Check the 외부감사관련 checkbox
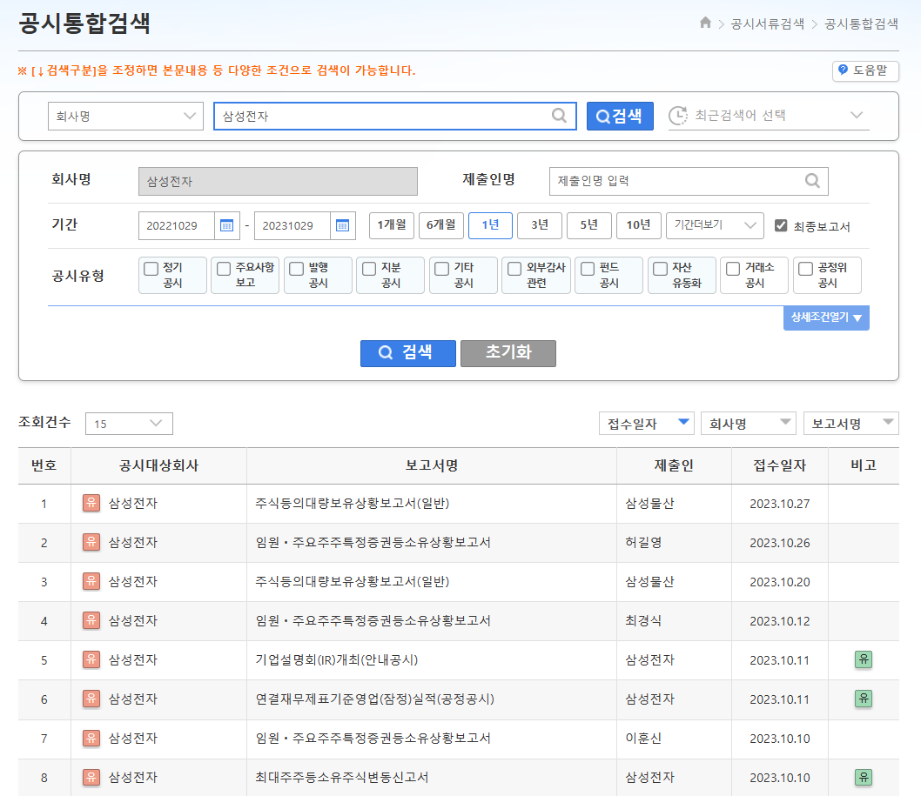The image size is (921, 796). (x=514, y=268)
